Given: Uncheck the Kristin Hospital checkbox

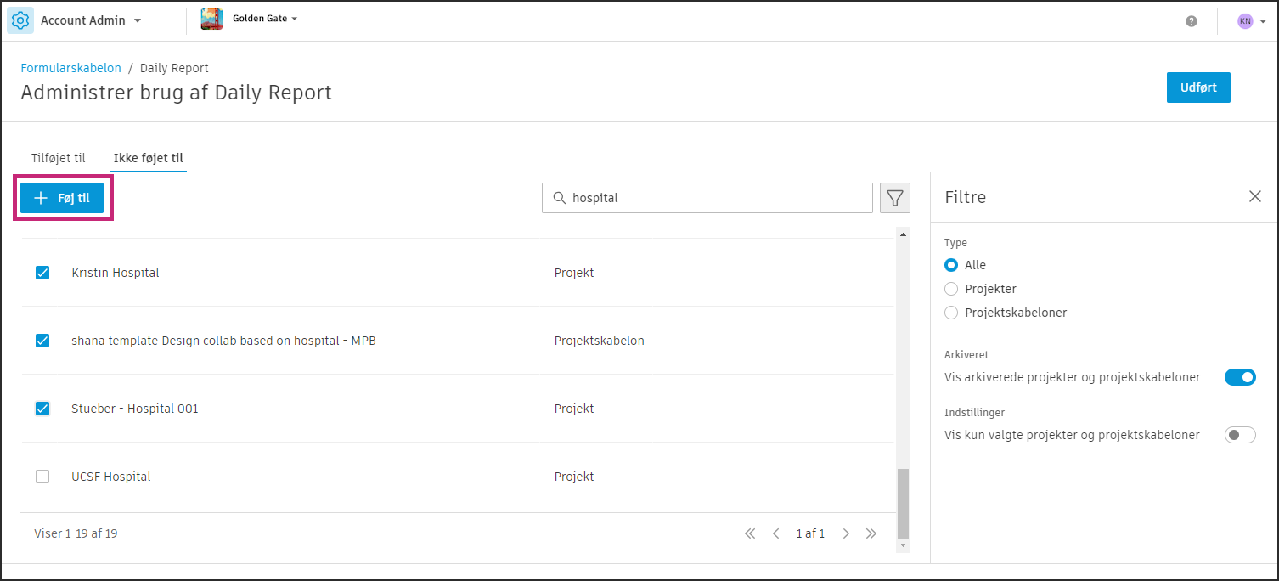Looking at the screenshot, I should coord(42,273).
